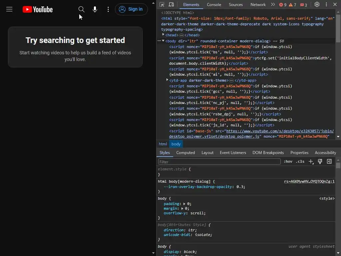Open the YouTube hamburger guide menu

[9, 9]
